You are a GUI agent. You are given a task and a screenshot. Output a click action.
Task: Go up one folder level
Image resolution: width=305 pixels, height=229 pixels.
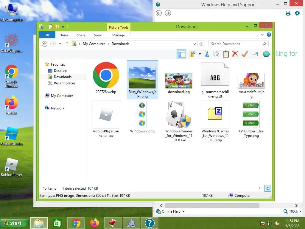pyautogui.click(x=67, y=44)
